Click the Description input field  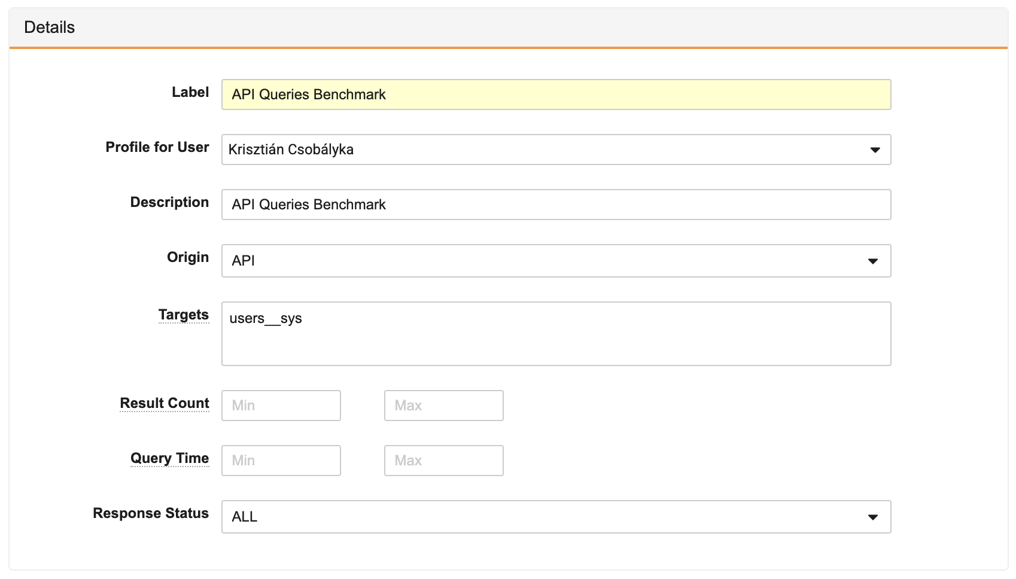[x=555, y=205]
